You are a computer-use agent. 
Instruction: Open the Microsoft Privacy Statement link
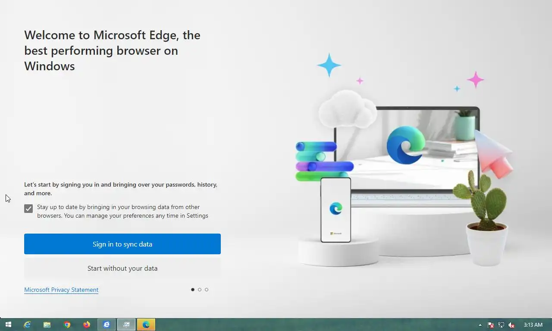[61, 290]
